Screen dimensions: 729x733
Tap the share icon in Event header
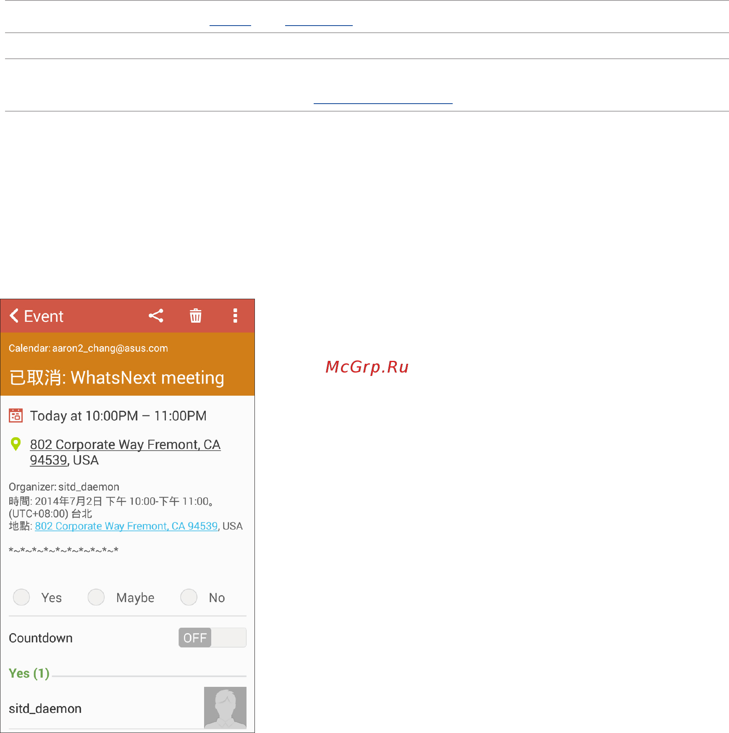coord(156,316)
